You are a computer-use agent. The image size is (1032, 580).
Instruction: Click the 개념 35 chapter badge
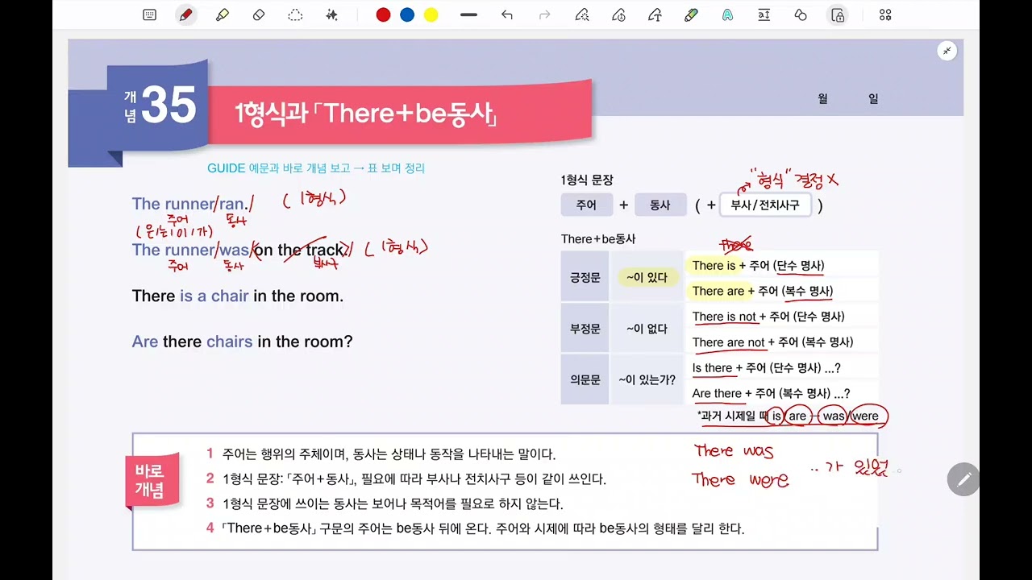click(x=159, y=106)
